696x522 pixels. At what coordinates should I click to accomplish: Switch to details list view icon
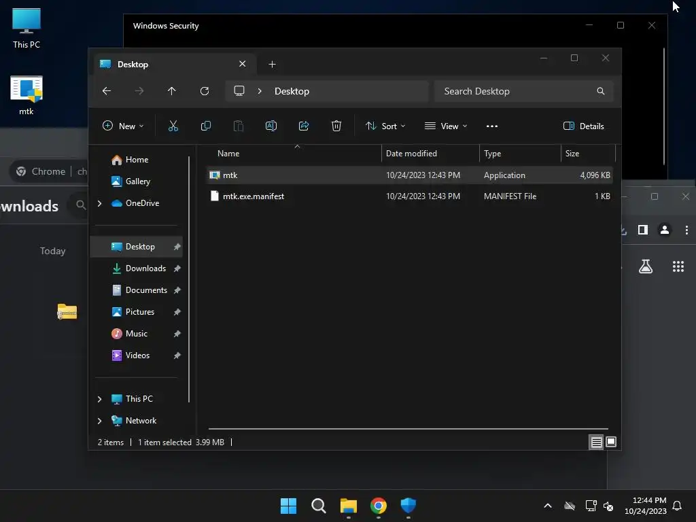pos(596,442)
